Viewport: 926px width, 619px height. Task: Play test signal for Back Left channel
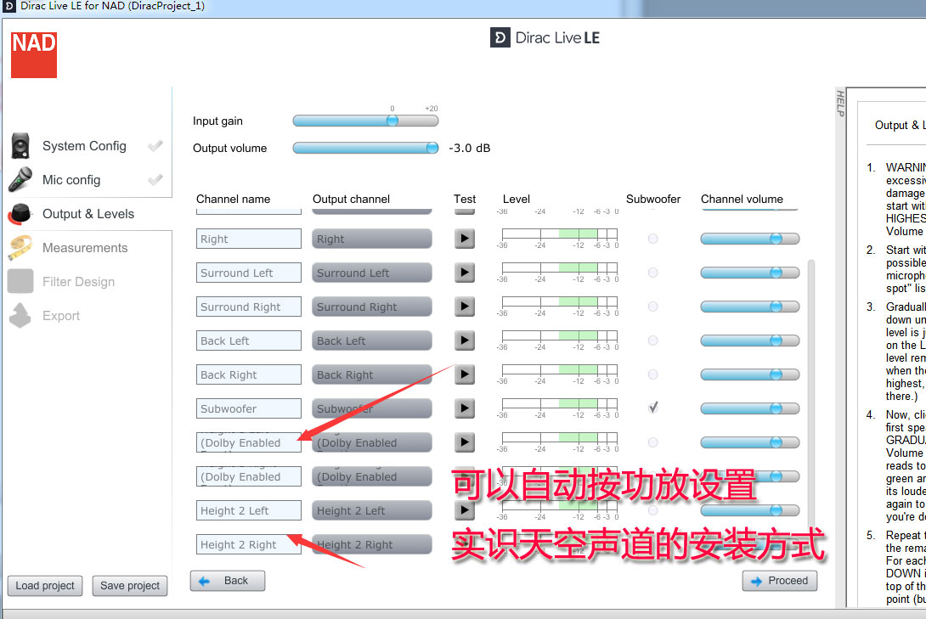(465, 340)
